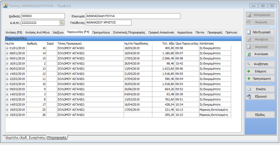Screen dimensions: 280x145
Task: Expand order row dated 14/02/2019
Action: (7, 74)
